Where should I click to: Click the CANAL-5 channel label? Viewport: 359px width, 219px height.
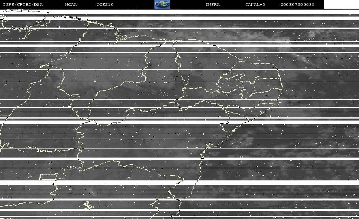[x=255, y=4]
